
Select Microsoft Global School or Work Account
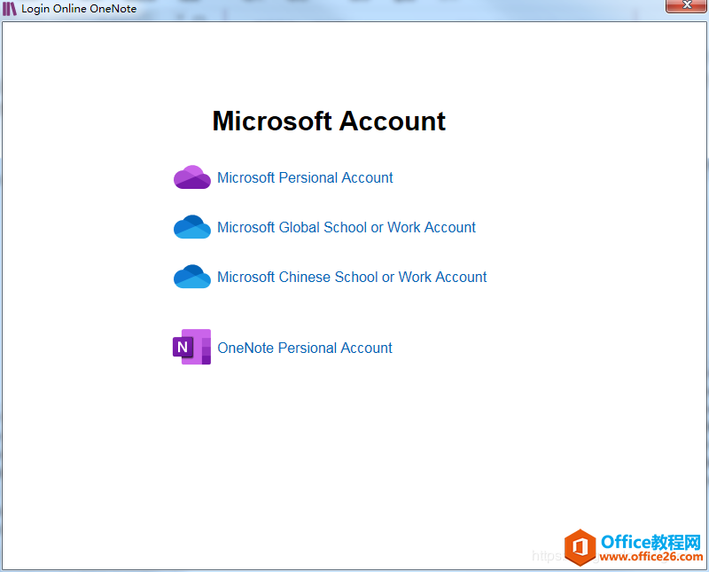click(347, 227)
